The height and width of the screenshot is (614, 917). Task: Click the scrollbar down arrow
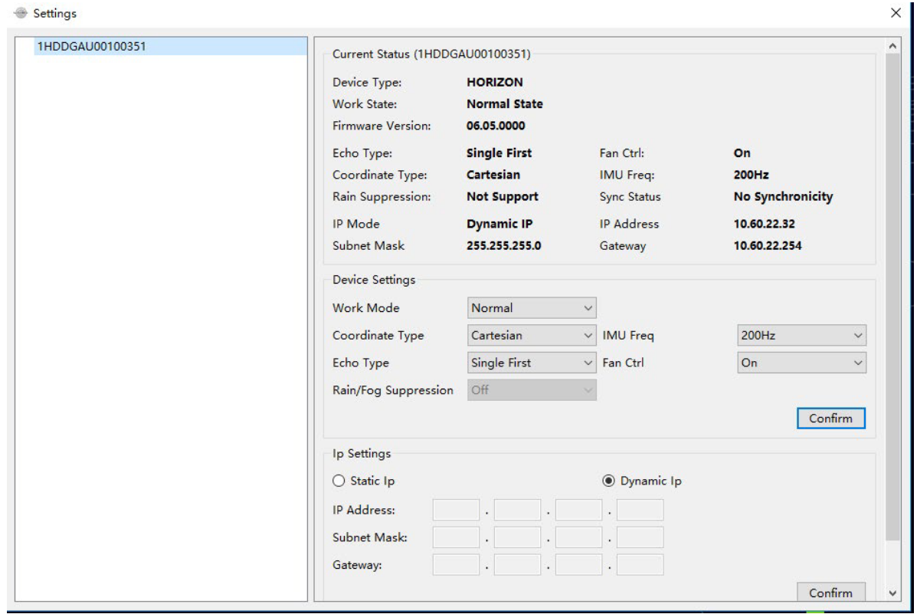click(892, 593)
